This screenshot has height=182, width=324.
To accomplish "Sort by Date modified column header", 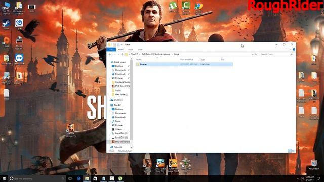I will click(187, 60).
